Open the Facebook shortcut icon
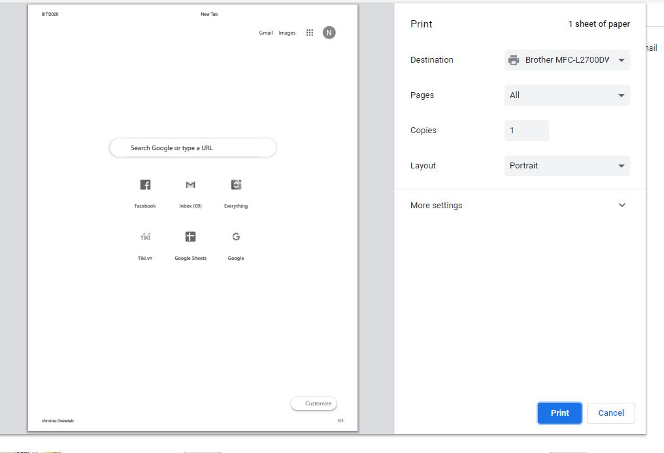Screen dimensions: 664x453 click(x=144, y=185)
